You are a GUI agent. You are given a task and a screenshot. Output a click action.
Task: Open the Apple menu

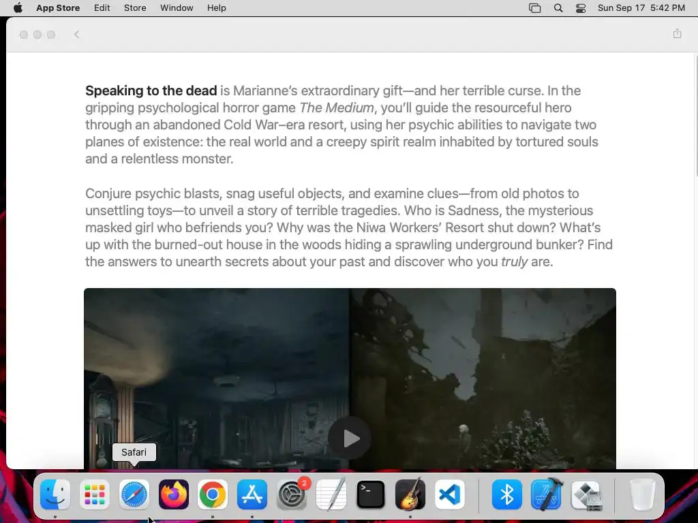pos(18,8)
